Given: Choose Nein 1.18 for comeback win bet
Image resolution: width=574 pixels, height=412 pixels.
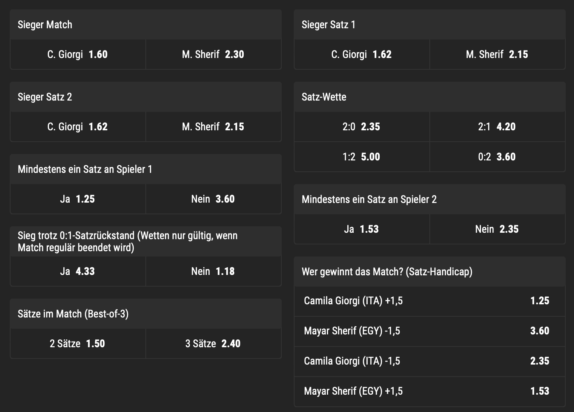Looking at the screenshot, I should (214, 271).
